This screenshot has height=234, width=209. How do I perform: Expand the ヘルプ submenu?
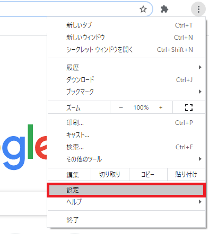pos(126,202)
